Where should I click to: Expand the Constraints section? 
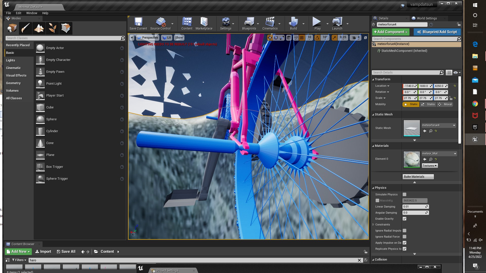(x=373, y=224)
